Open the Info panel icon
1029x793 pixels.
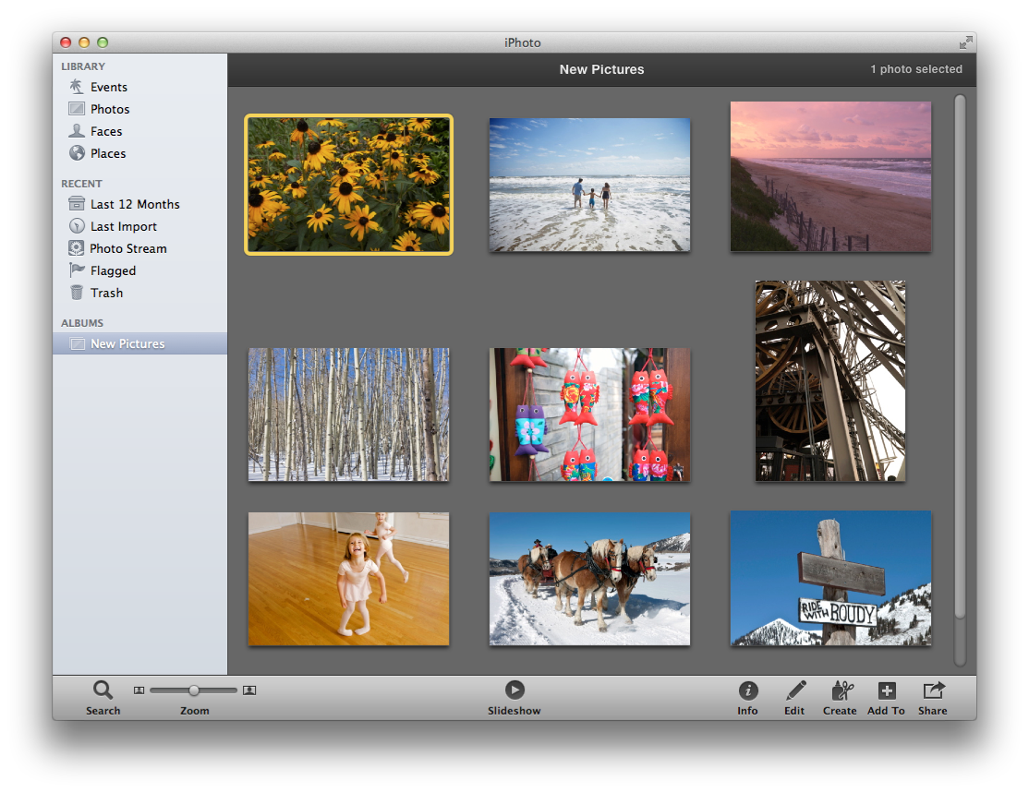(747, 691)
